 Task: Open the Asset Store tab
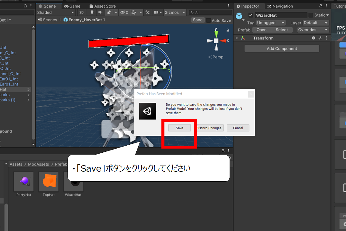(x=103, y=6)
